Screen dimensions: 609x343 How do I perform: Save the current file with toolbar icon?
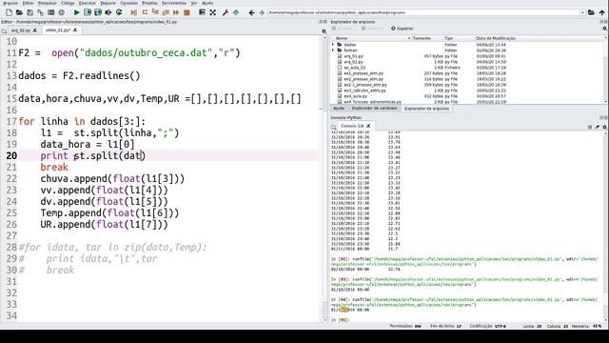click(x=29, y=12)
